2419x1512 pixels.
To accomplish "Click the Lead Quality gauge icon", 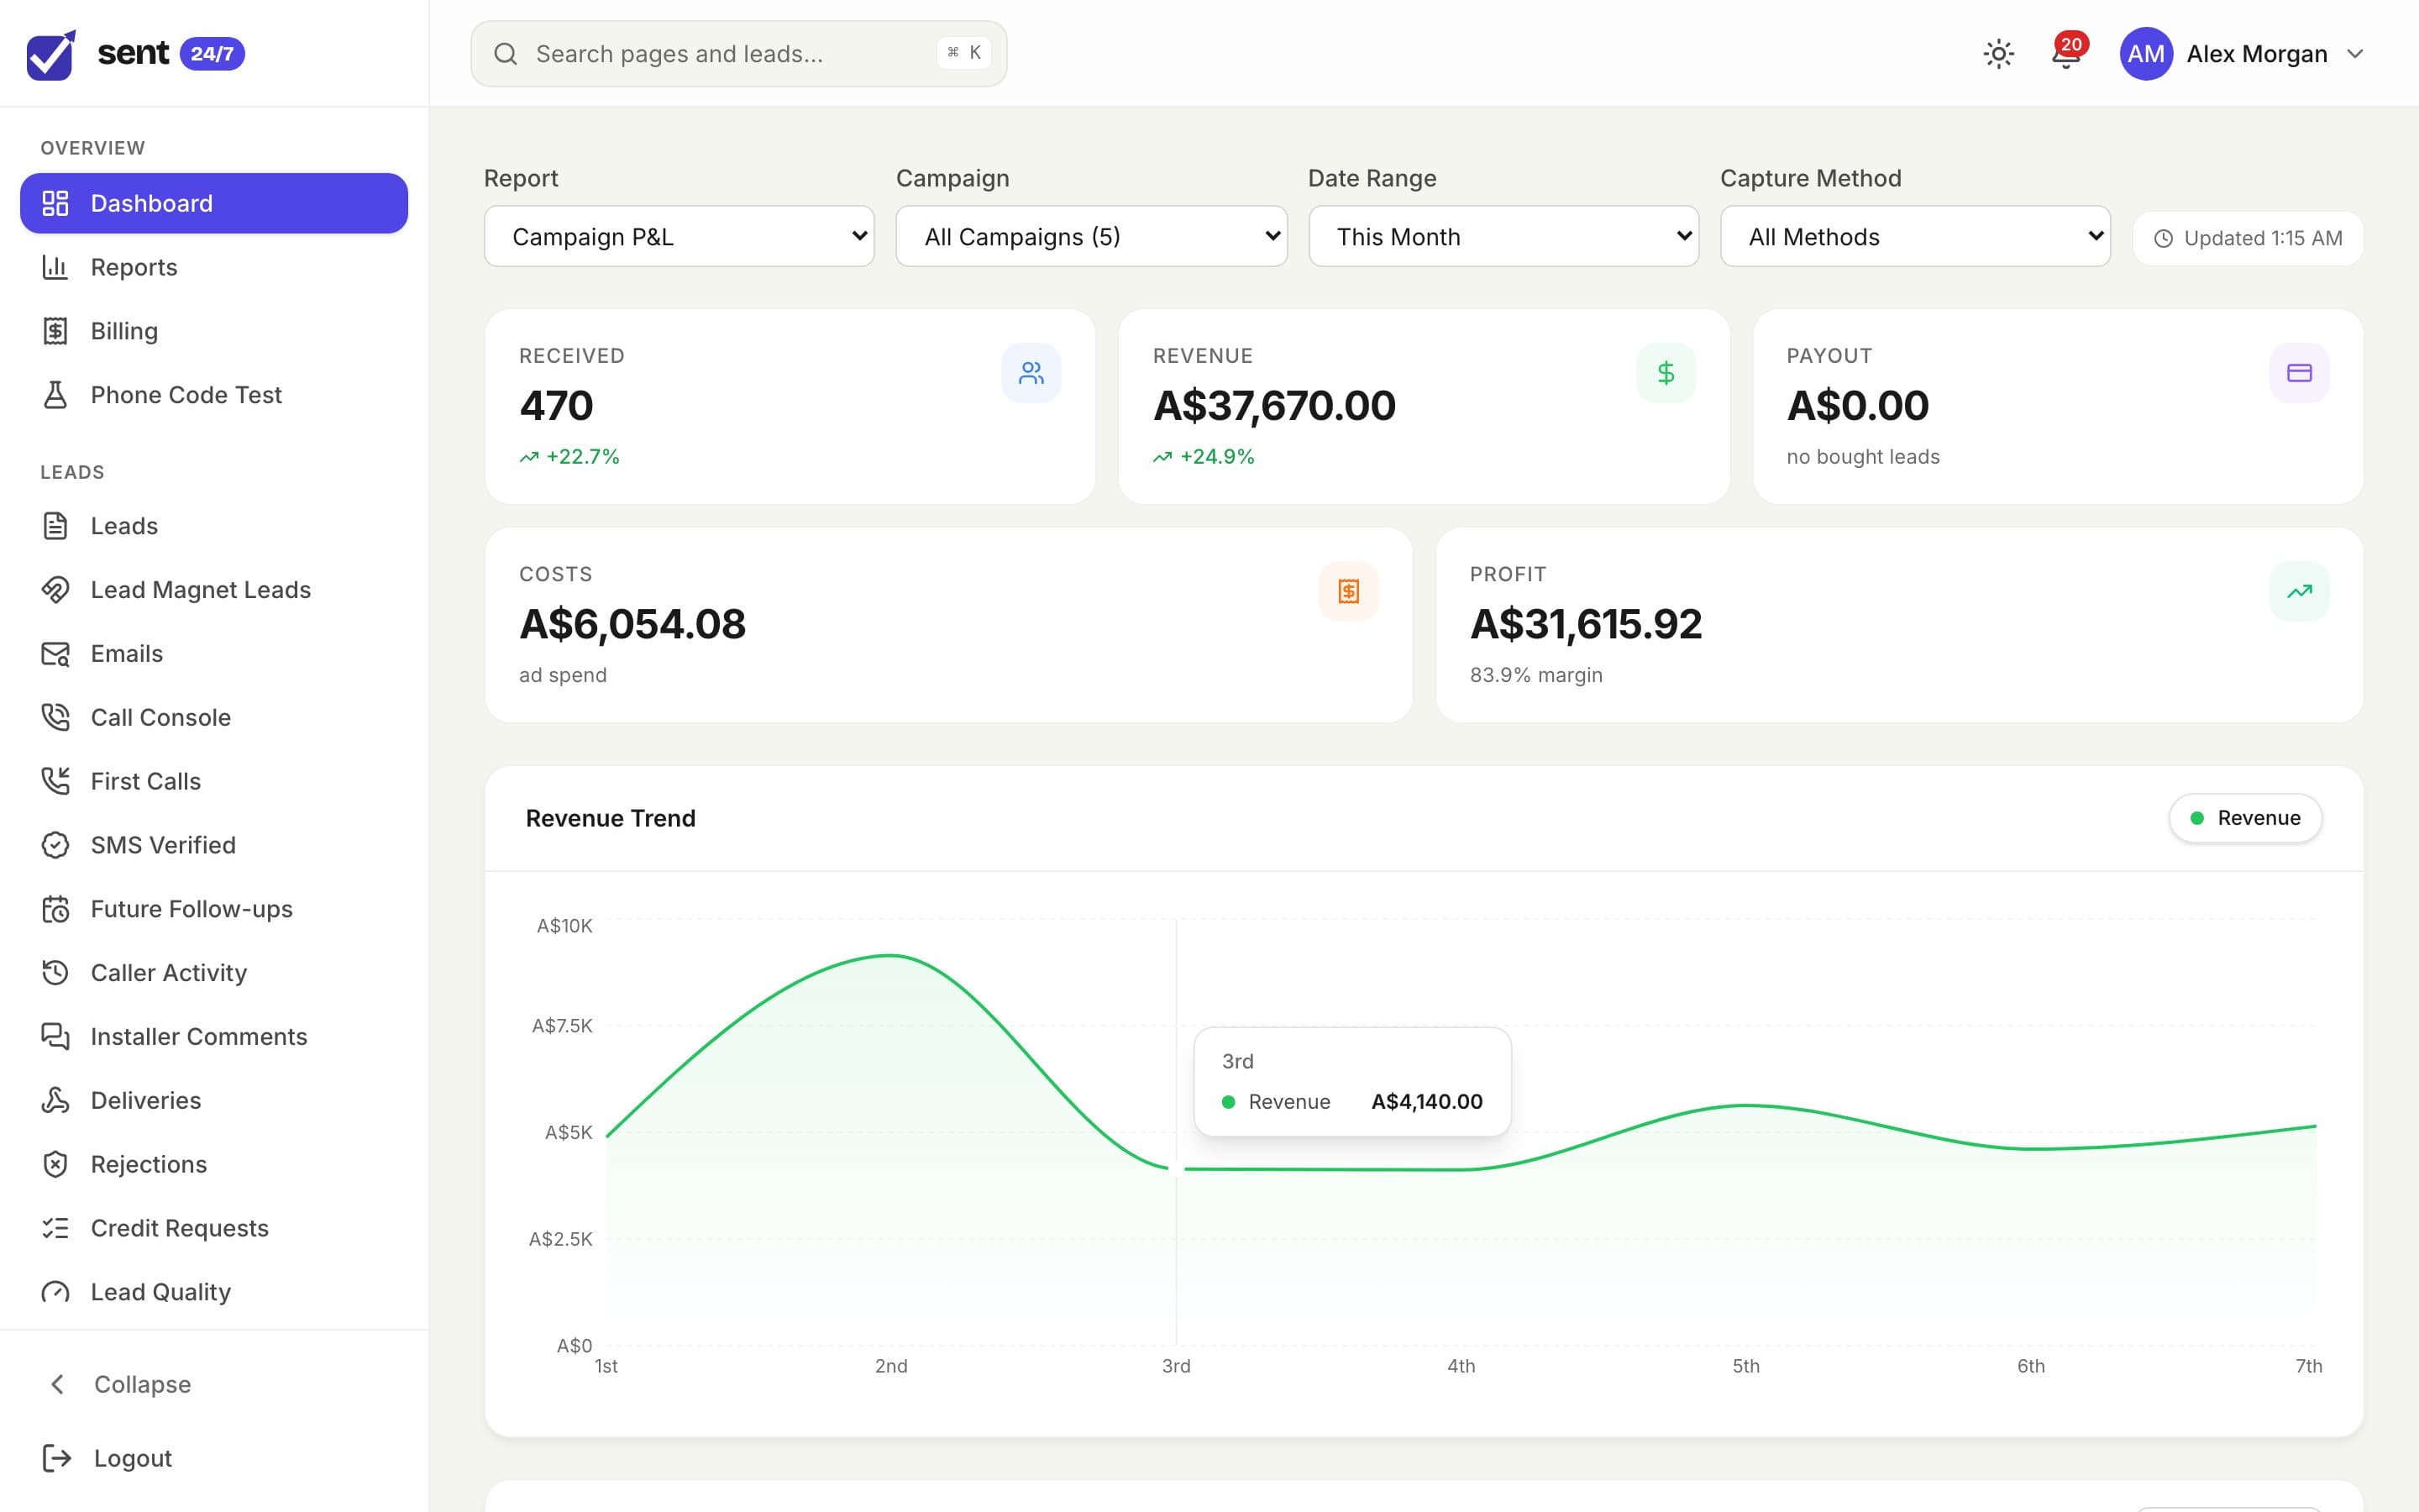I will coord(55,1292).
